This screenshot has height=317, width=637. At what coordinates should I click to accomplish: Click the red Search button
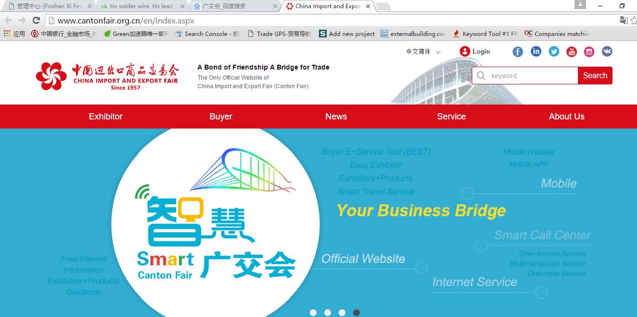tap(595, 76)
